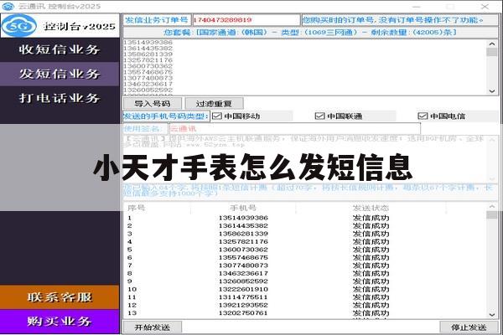This screenshot has width=503, height=335.
Task: Select table row with 13557468675
Action: click(x=305, y=257)
